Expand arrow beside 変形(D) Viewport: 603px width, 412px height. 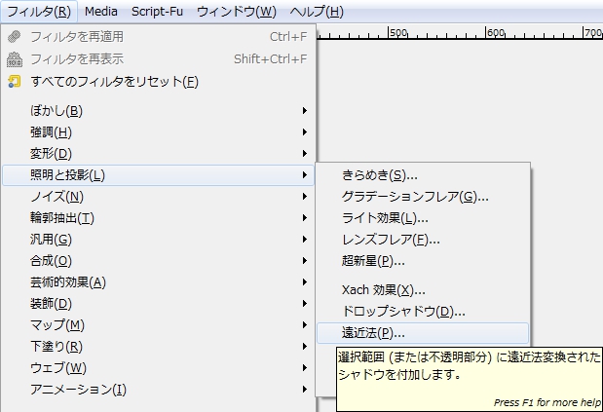(305, 154)
